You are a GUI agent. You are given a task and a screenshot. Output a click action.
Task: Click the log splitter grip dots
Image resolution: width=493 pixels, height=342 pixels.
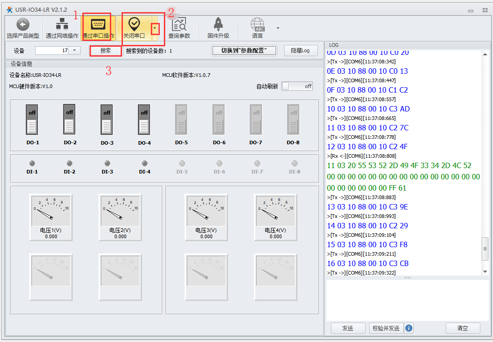coord(407,278)
